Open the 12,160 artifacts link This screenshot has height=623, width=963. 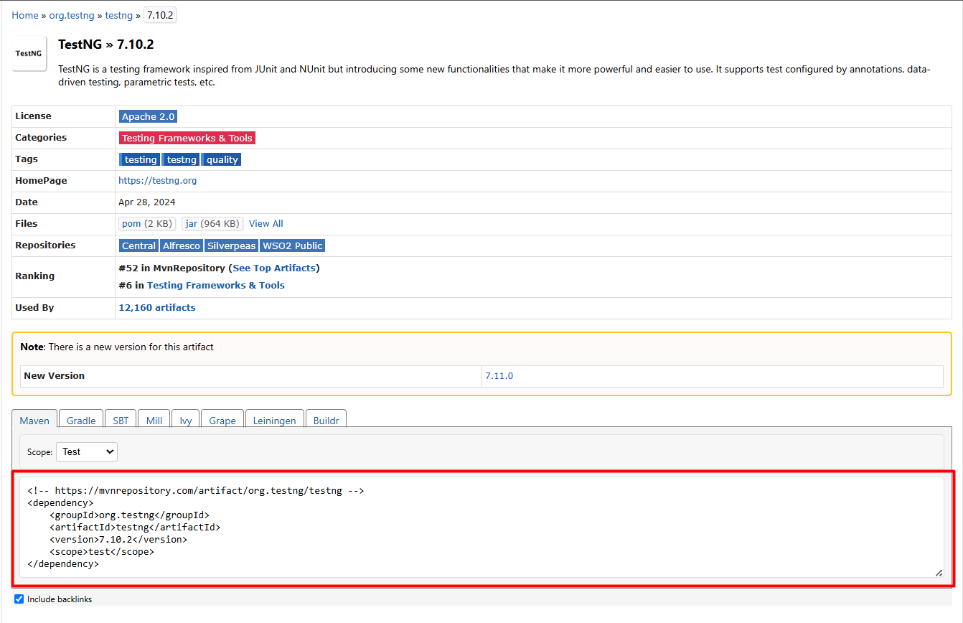(x=156, y=307)
